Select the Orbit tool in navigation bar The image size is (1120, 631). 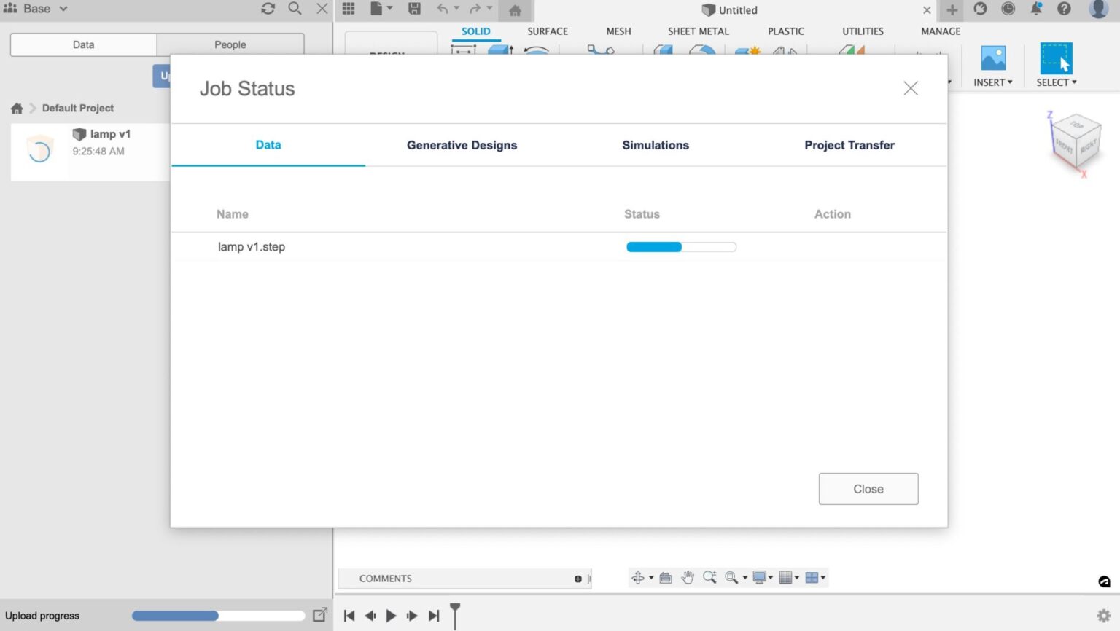pyautogui.click(x=639, y=577)
